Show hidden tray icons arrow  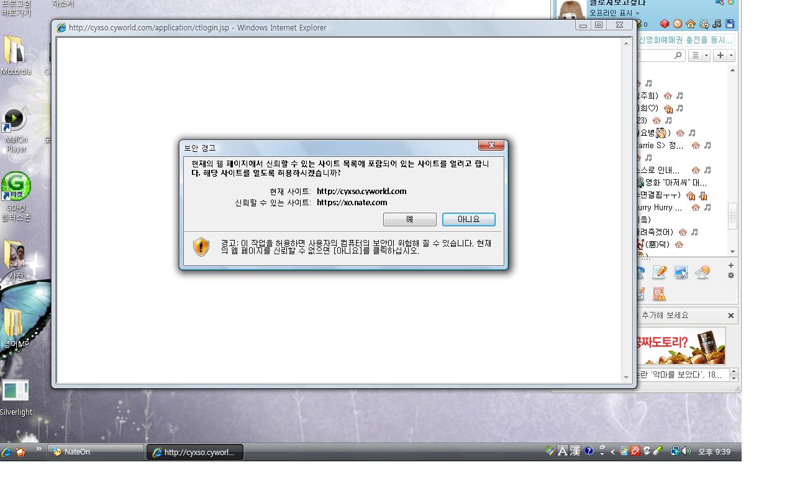point(612,451)
